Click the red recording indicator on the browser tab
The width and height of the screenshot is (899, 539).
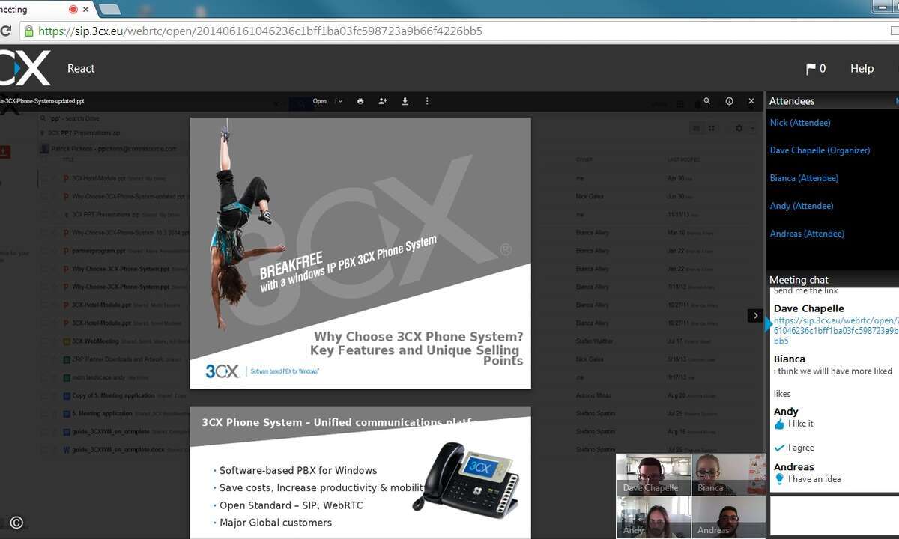coord(73,10)
